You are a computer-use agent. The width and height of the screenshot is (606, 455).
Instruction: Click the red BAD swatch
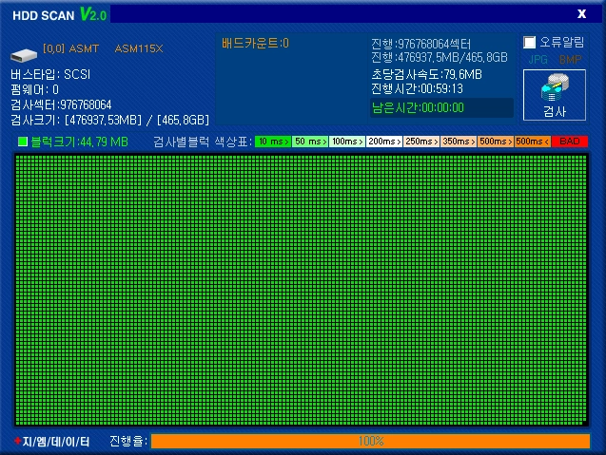(570, 142)
